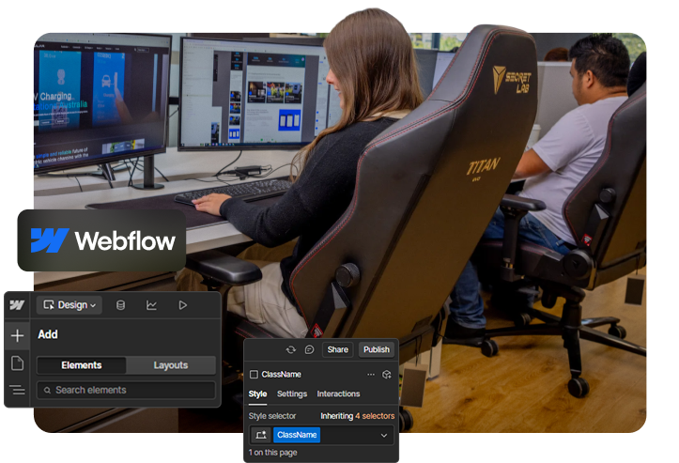Open the Design mode dropdown

point(69,305)
